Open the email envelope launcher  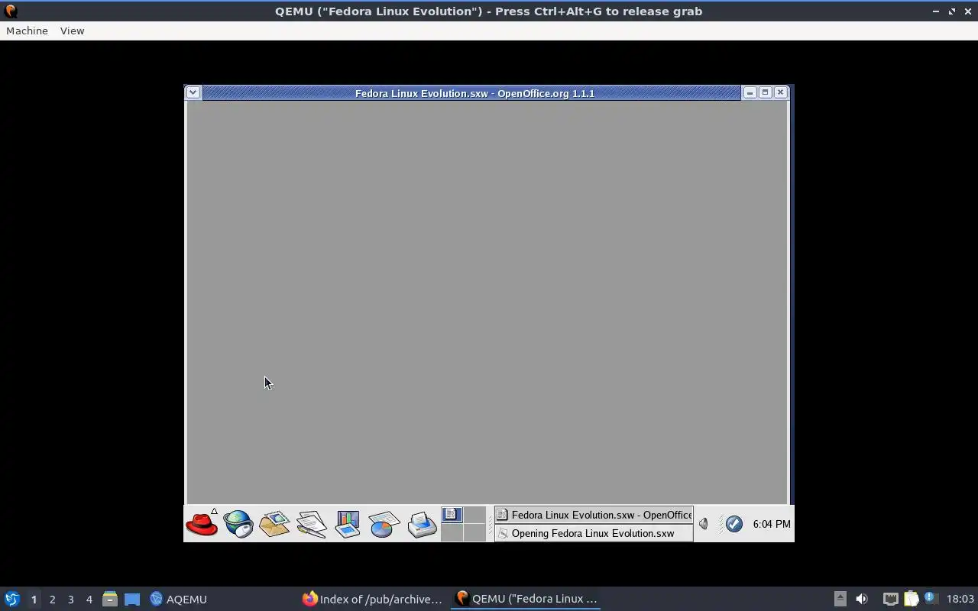point(274,524)
